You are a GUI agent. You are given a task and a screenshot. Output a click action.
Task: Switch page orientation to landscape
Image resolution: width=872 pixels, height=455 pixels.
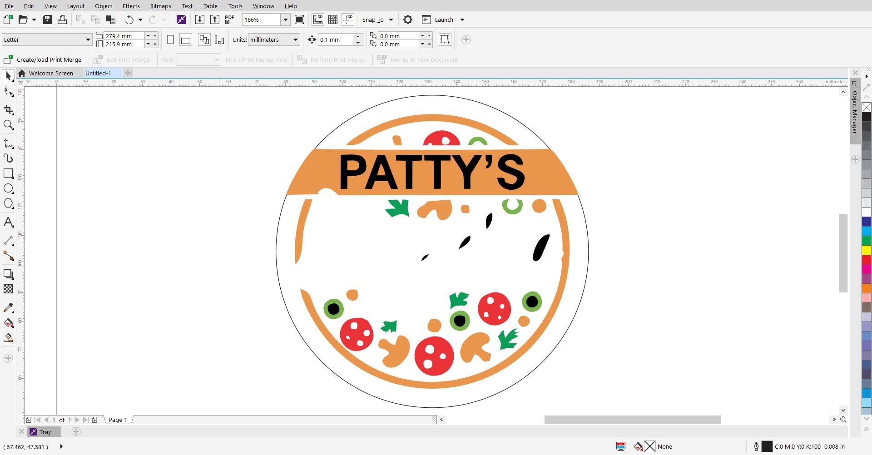pyautogui.click(x=185, y=40)
